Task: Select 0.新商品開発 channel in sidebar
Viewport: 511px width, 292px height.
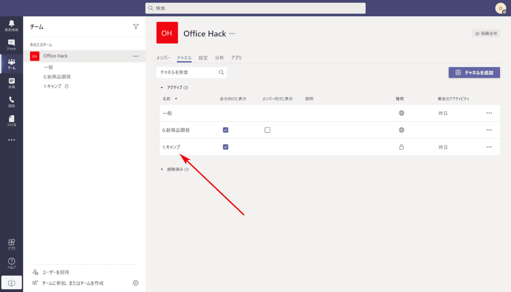Action: click(x=57, y=77)
